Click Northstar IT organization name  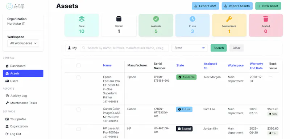tap(16, 24)
